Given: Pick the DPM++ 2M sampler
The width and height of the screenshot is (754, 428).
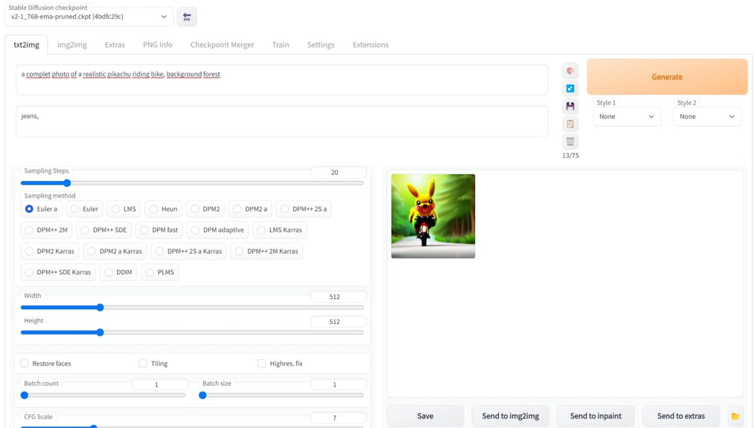Looking at the screenshot, I should pyautogui.click(x=46, y=230).
